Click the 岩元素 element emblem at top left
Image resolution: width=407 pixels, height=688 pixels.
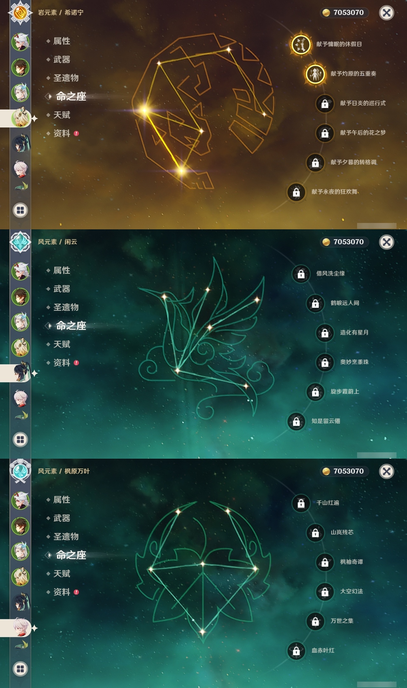tap(20, 13)
